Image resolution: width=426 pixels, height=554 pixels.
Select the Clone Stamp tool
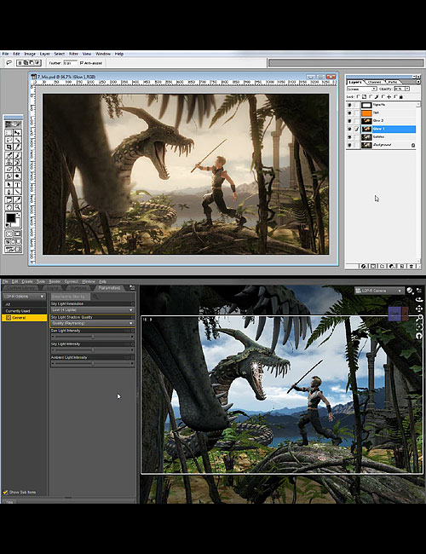[9, 162]
